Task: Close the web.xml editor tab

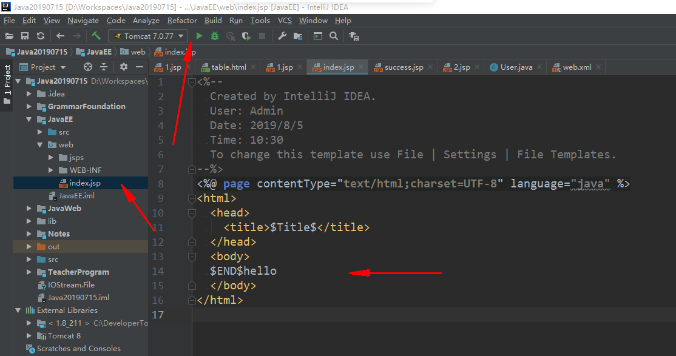Action: [598, 67]
